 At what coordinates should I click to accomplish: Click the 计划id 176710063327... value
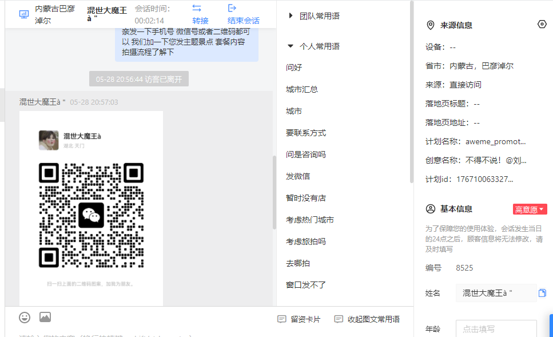484,179
